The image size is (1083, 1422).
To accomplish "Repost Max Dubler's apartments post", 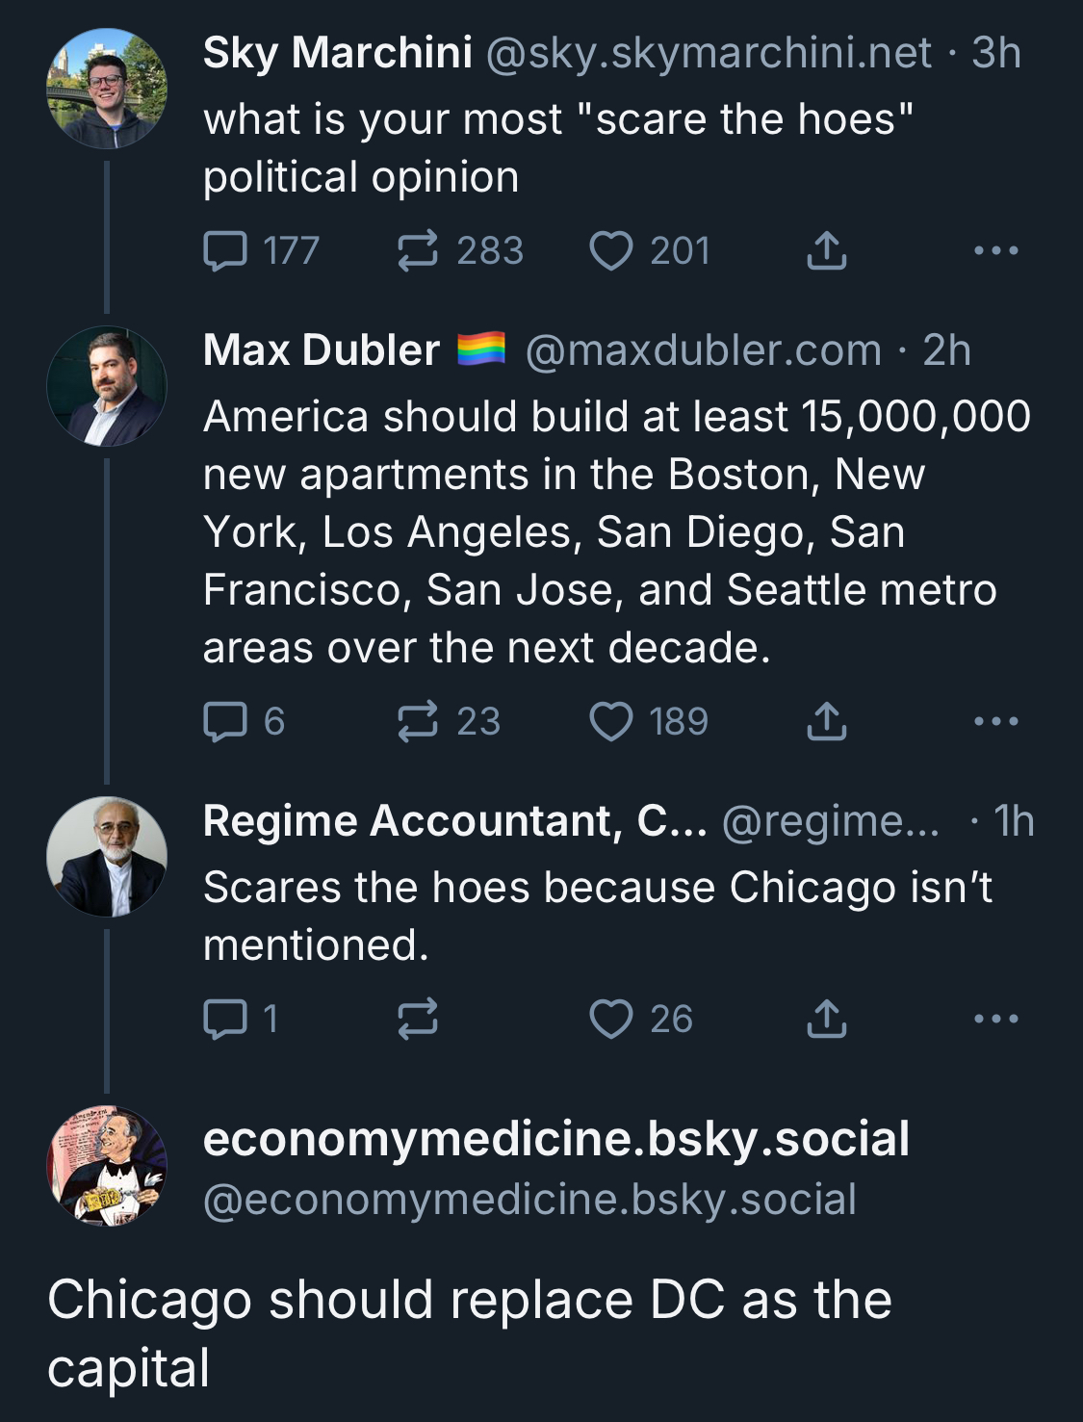I will [x=418, y=721].
